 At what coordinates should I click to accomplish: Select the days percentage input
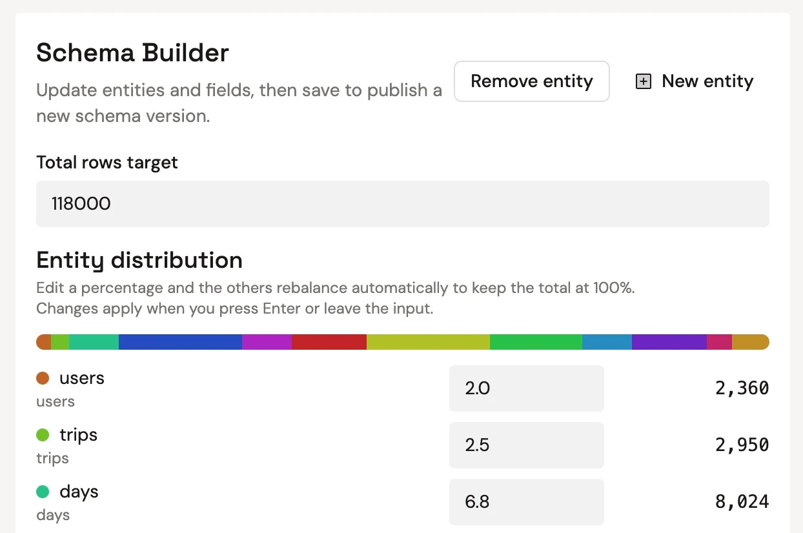tap(526, 502)
